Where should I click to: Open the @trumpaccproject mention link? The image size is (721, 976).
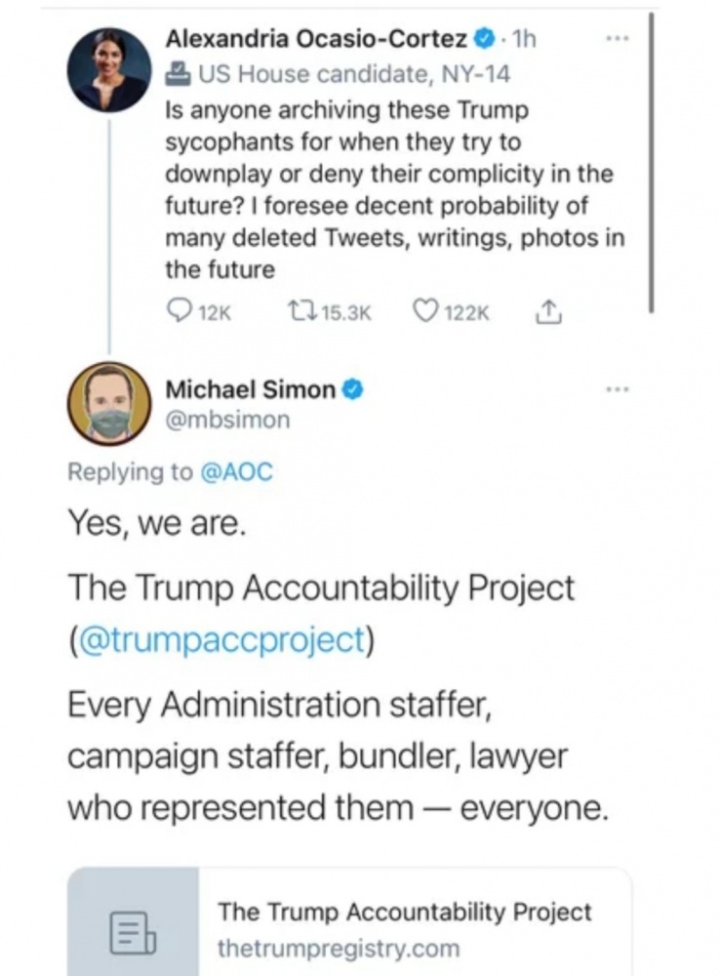pos(220,641)
